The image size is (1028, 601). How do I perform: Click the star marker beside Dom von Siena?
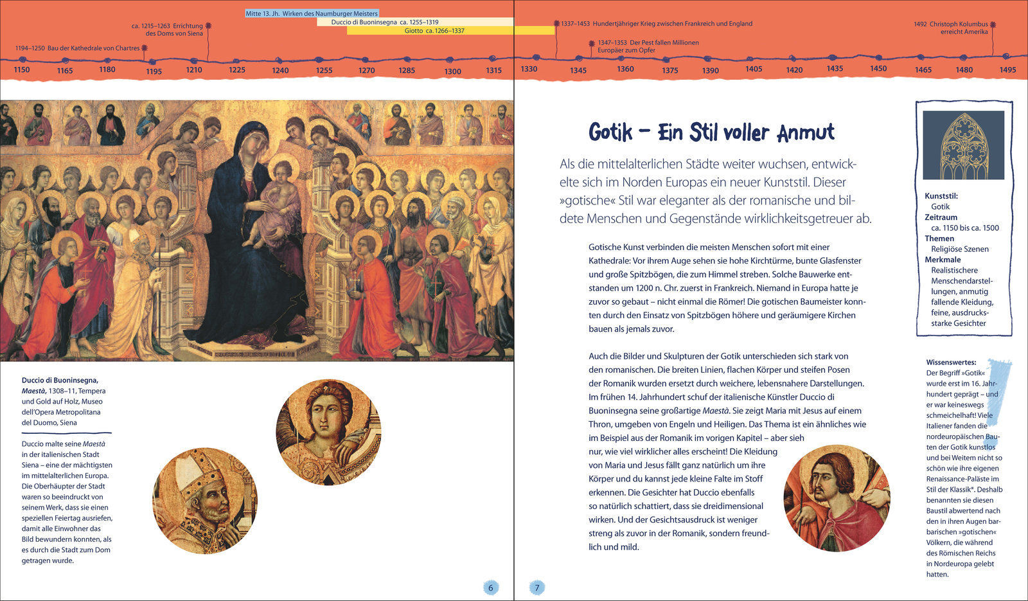(x=208, y=26)
